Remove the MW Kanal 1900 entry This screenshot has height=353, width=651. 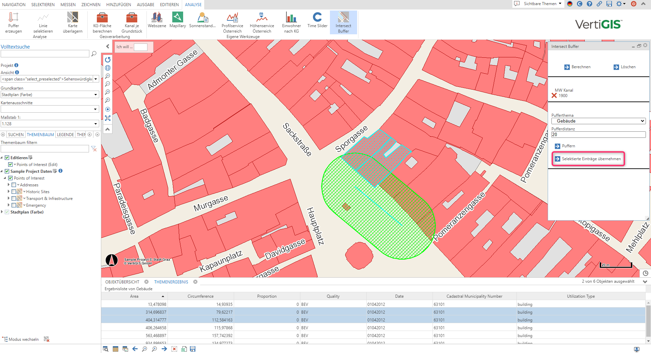(554, 96)
